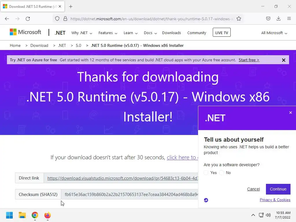
Task: Open the clock showing 10:55 AM
Action: point(283,215)
